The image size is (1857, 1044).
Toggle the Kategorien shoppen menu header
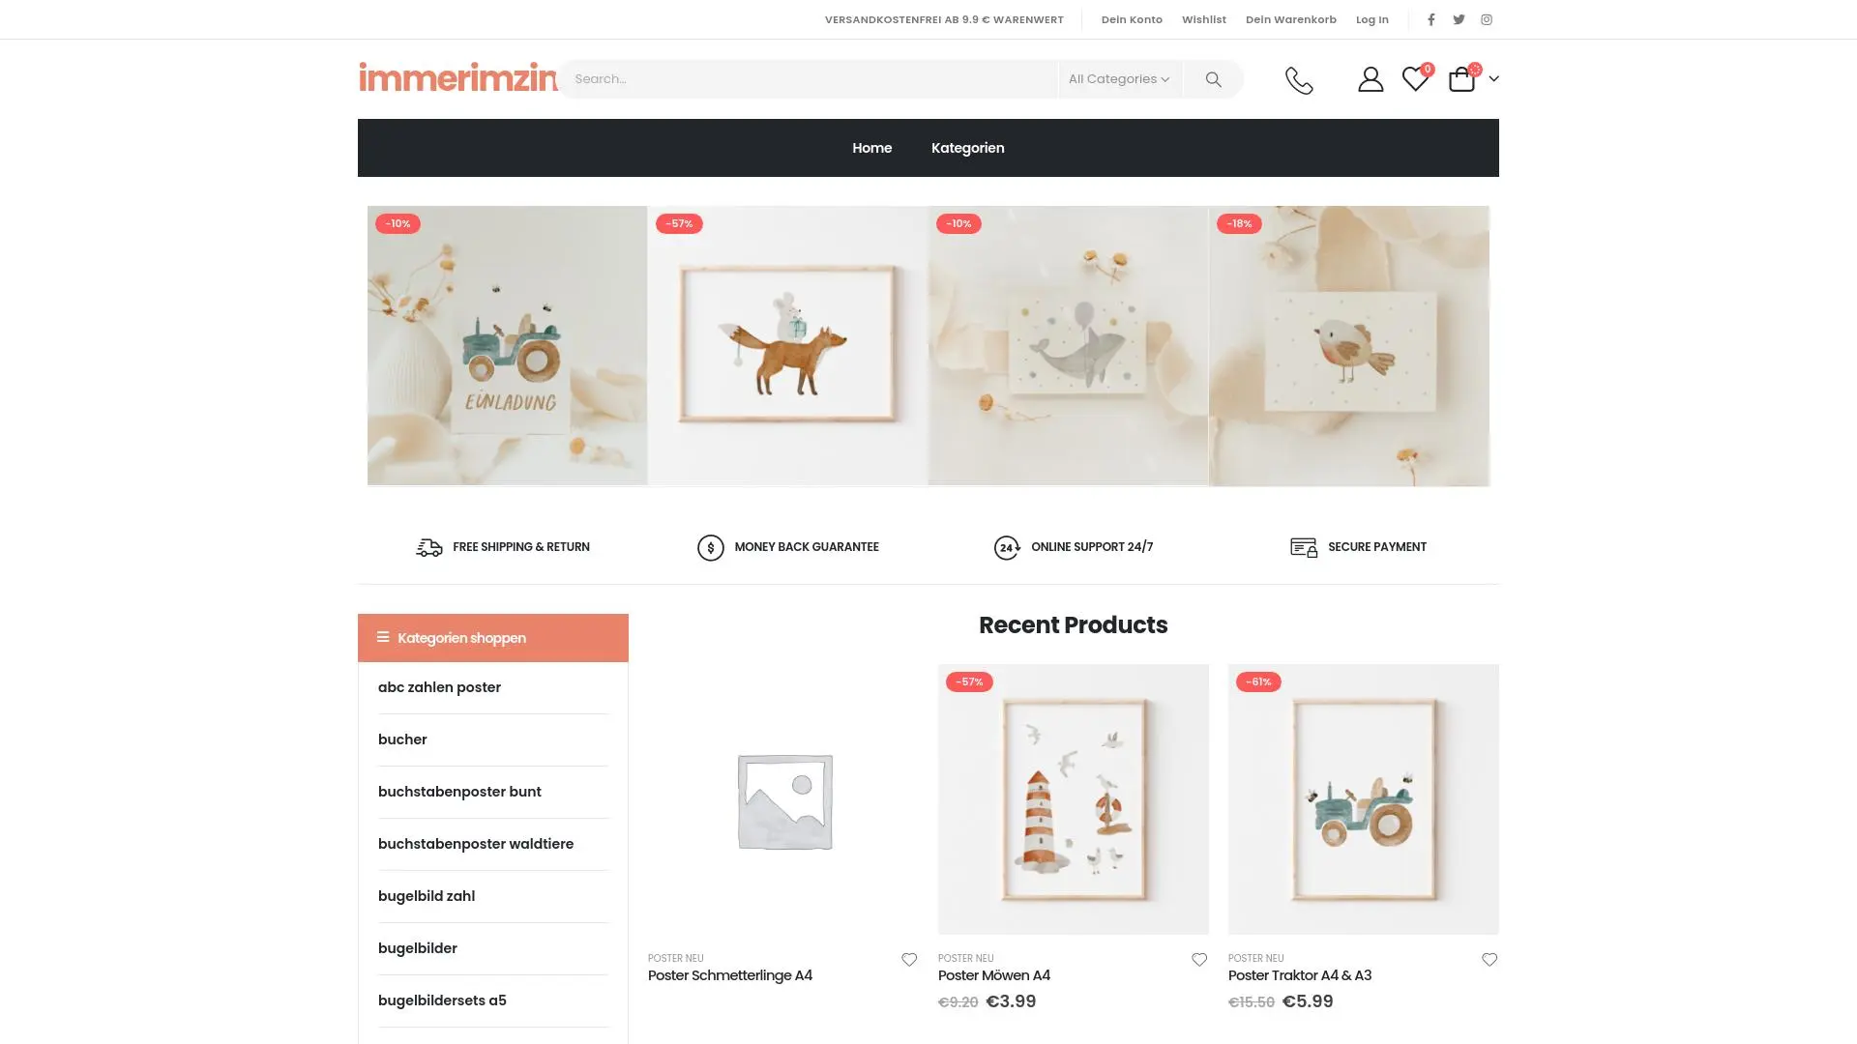pos(493,638)
